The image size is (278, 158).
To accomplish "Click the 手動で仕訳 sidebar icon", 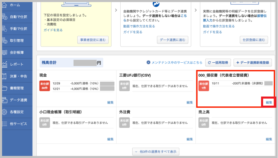I will (5, 29).
